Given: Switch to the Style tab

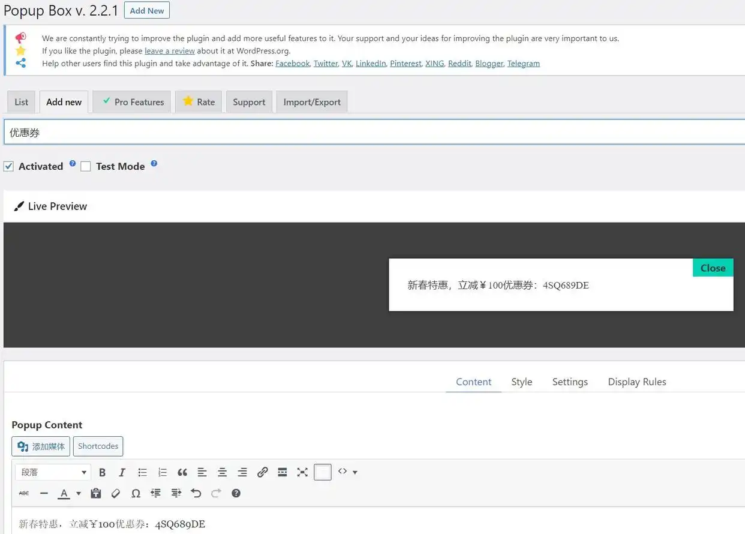Looking at the screenshot, I should (521, 382).
